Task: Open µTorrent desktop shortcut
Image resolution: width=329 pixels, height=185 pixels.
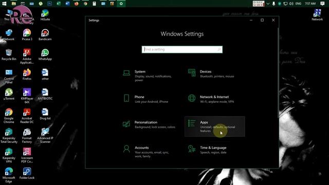Action: click(x=9, y=94)
